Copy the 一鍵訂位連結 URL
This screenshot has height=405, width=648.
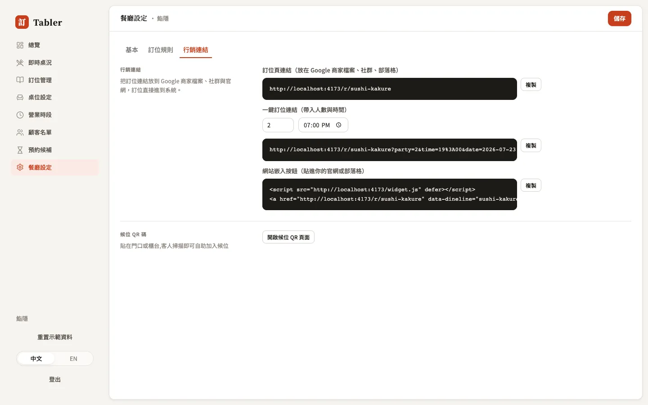click(531, 145)
